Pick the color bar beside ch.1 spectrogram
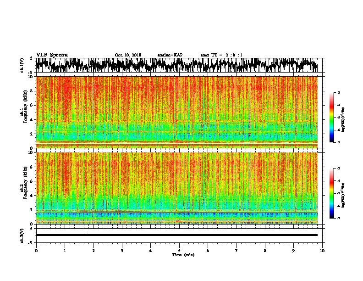Image resolution: width=363 pixels, height=281 pixels. click(x=331, y=118)
